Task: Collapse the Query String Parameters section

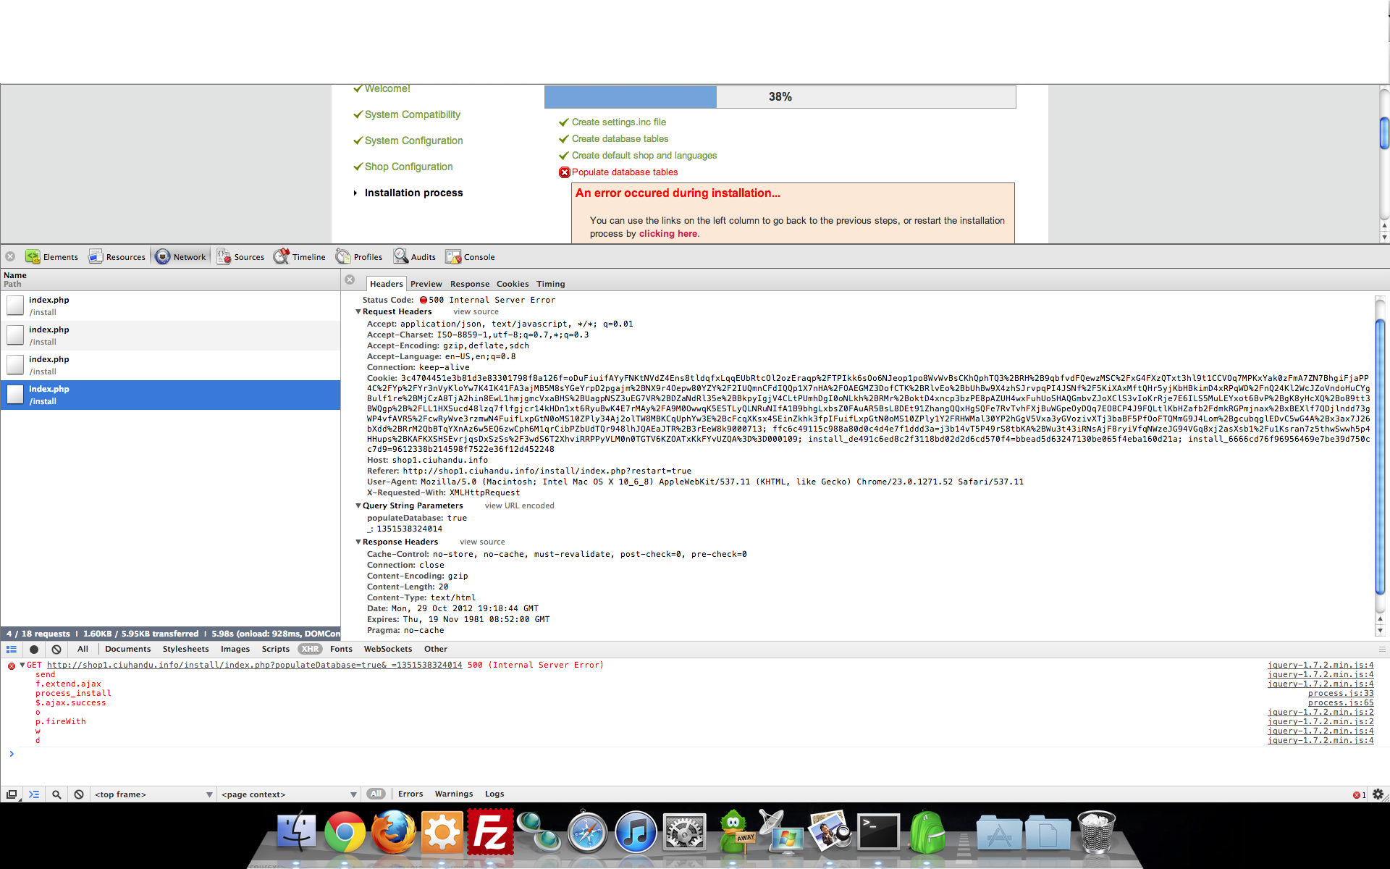Action: click(x=358, y=505)
